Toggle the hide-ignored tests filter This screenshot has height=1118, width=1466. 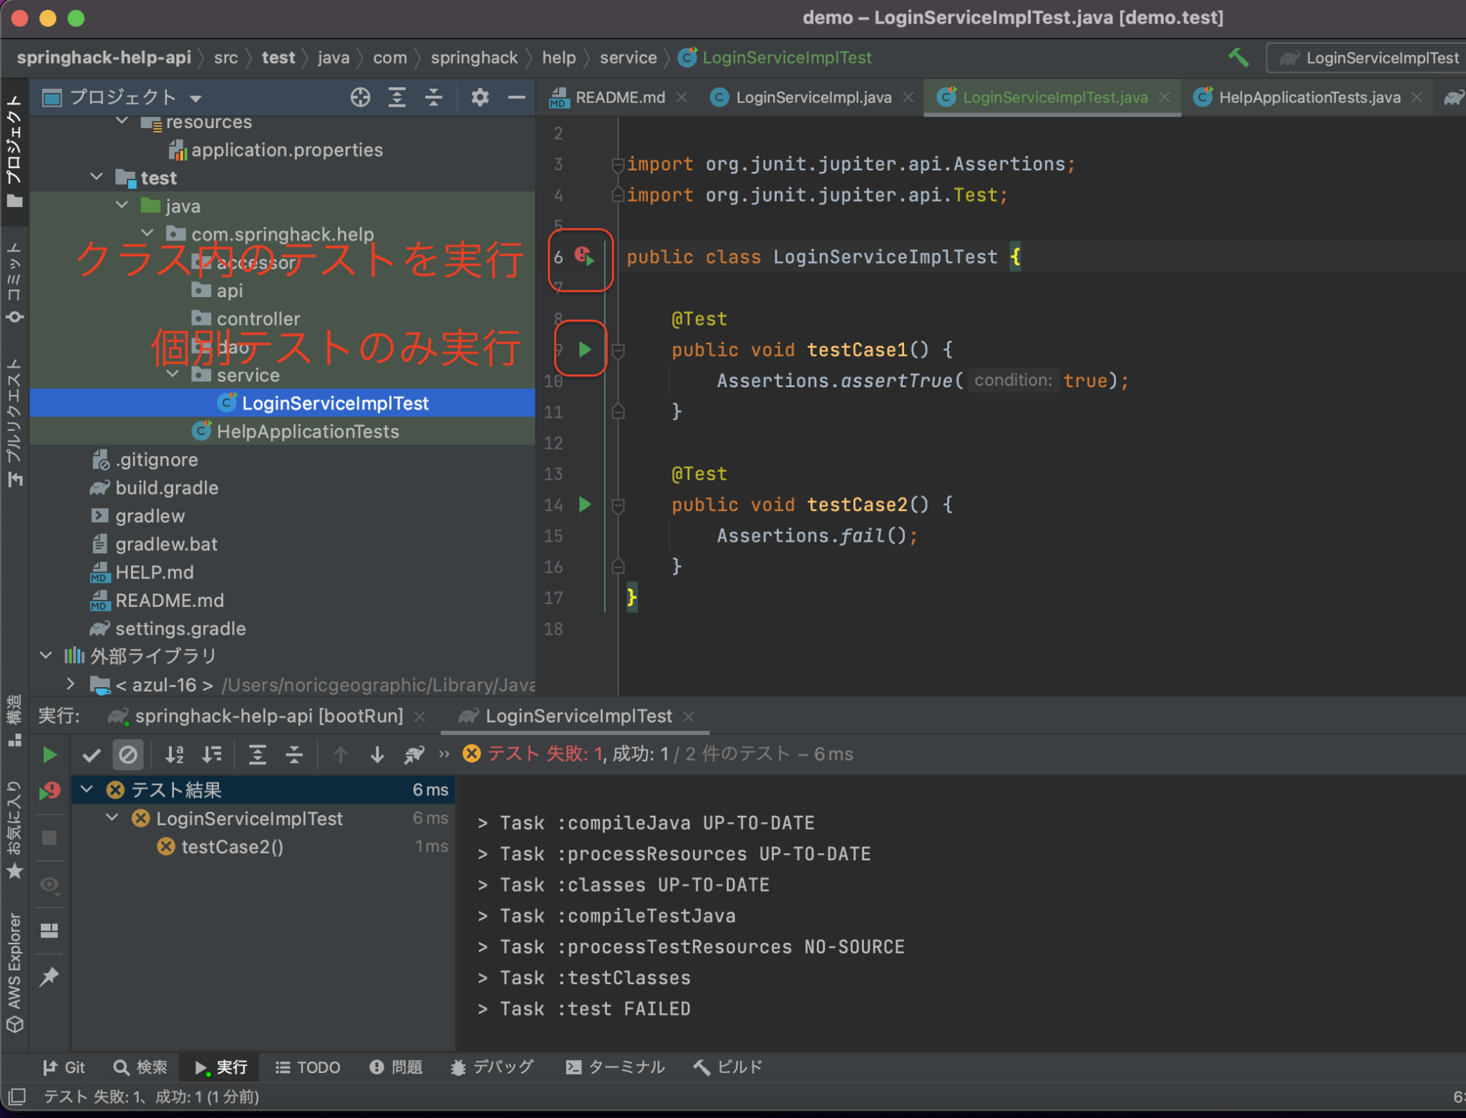coord(128,754)
